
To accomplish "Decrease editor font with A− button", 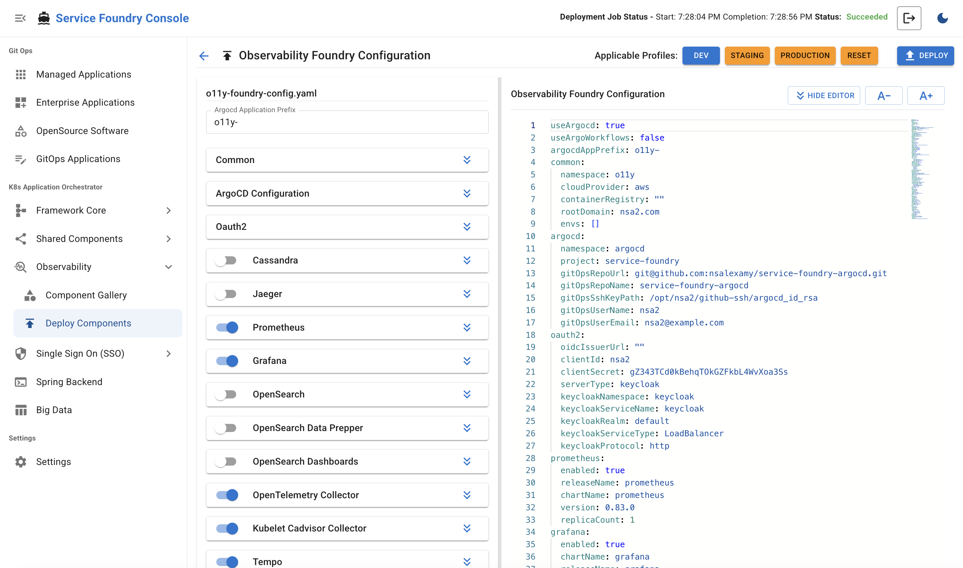I will click(x=883, y=96).
